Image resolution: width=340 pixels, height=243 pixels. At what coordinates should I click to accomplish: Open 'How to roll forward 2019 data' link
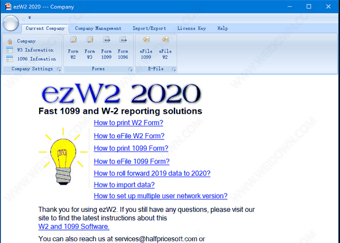[x=152, y=173]
